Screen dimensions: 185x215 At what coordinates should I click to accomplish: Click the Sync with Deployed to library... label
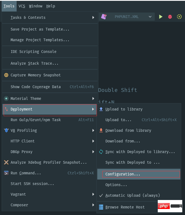point(140,152)
